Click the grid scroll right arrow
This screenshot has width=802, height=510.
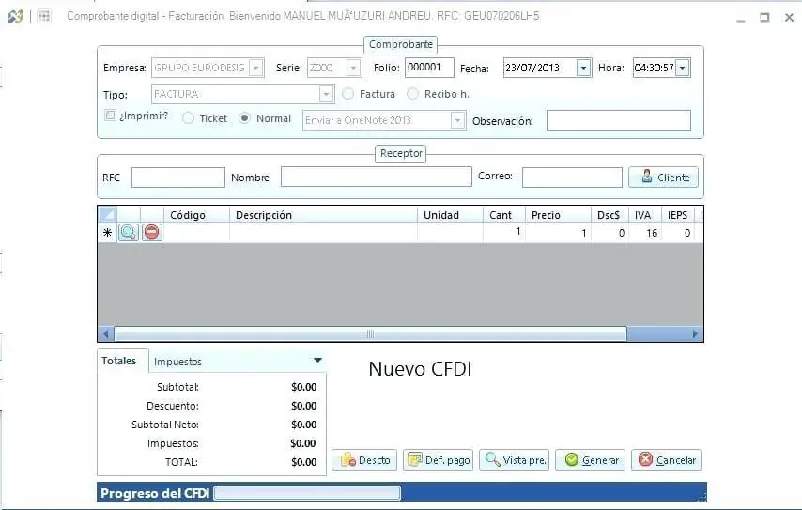[x=695, y=334]
